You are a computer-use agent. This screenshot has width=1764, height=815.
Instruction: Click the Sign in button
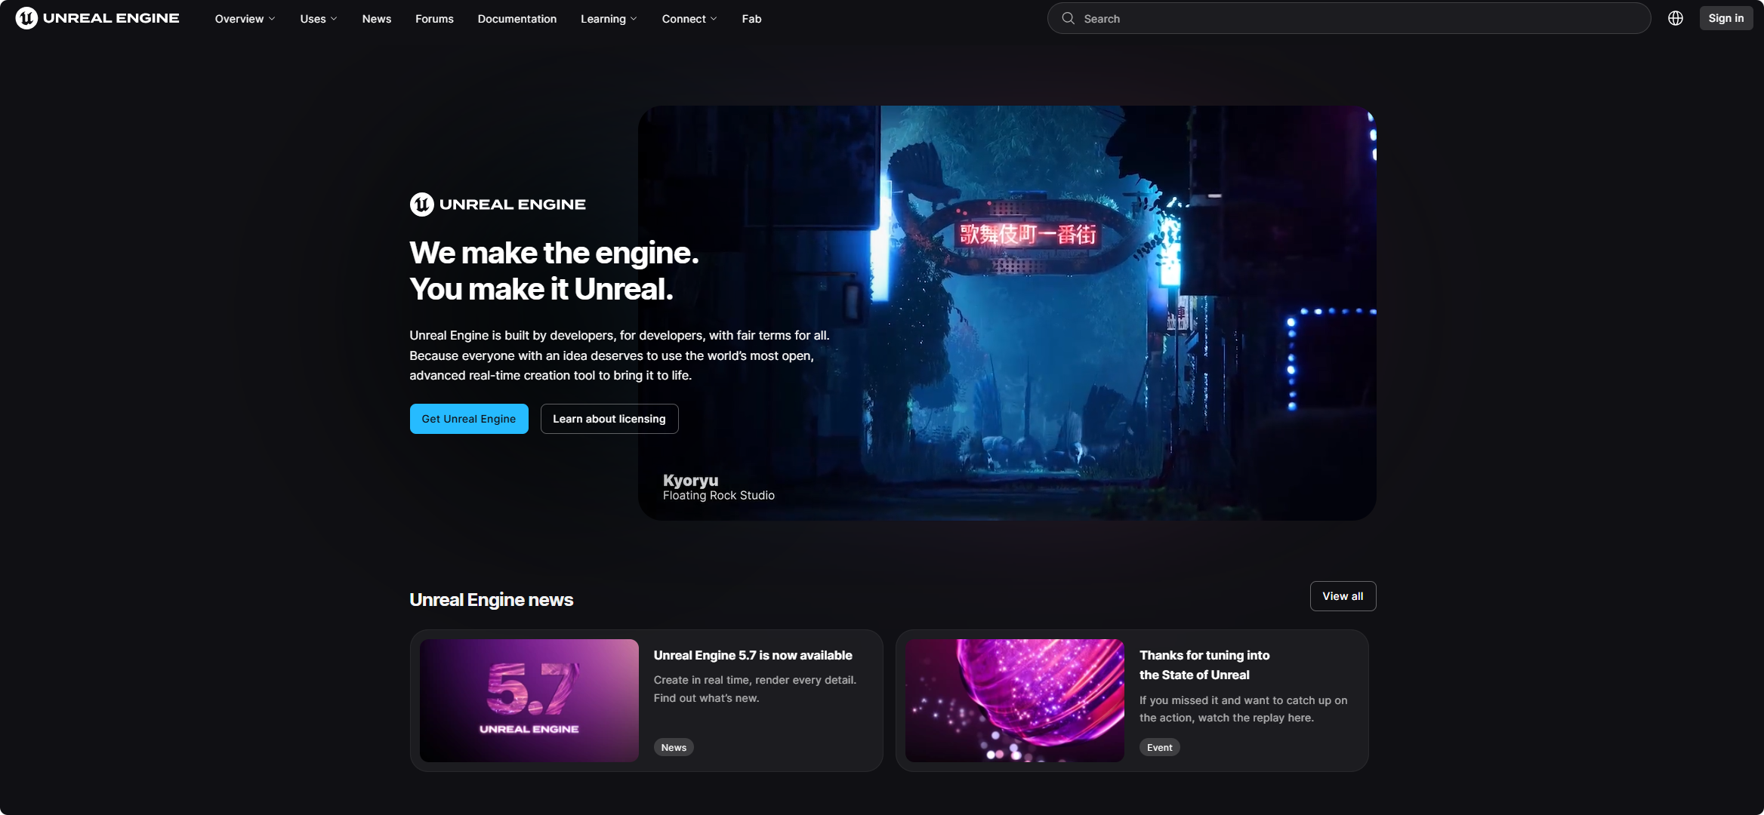(x=1725, y=18)
